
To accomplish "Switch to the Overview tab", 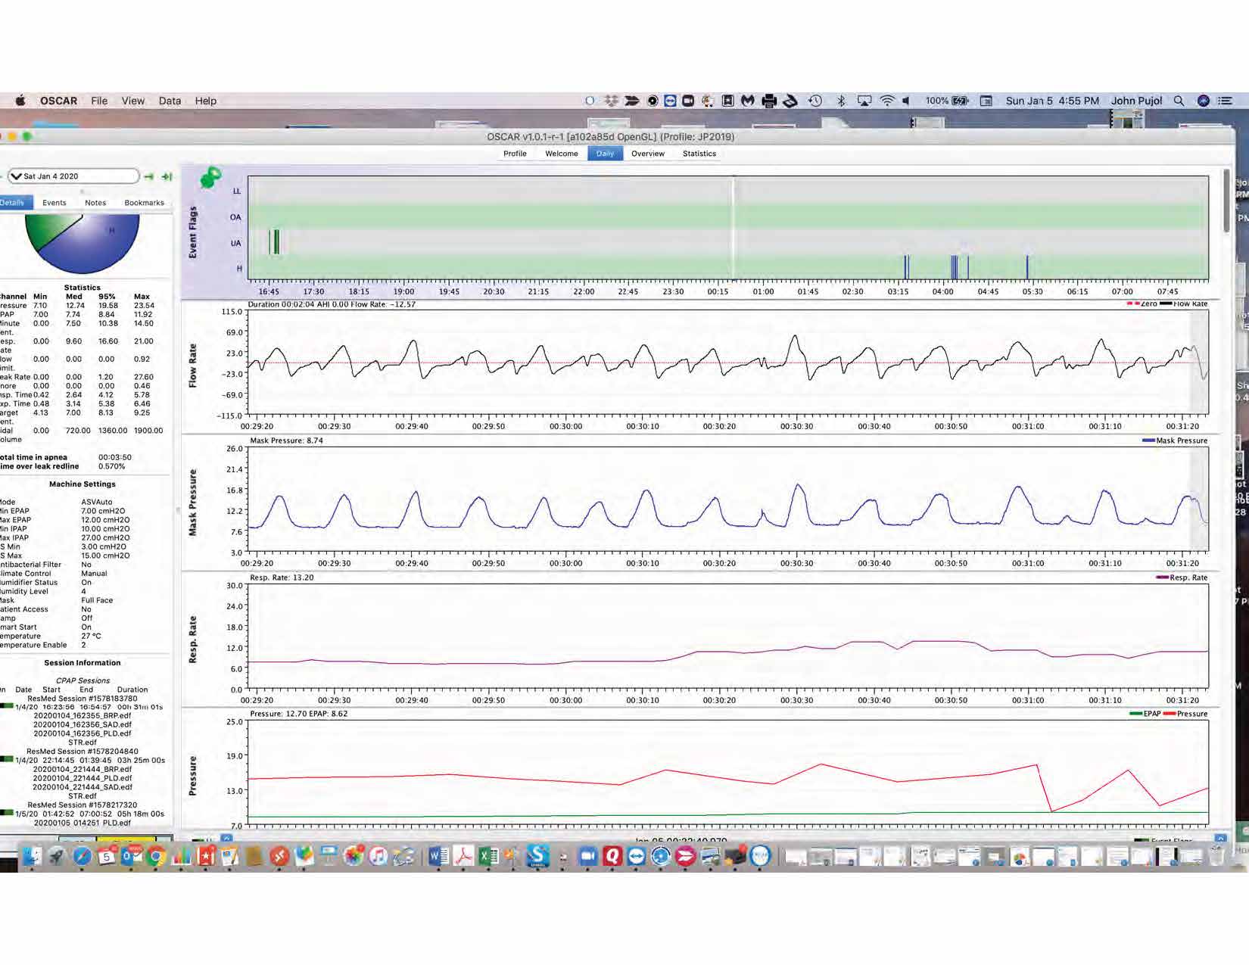I will (x=648, y=154).
